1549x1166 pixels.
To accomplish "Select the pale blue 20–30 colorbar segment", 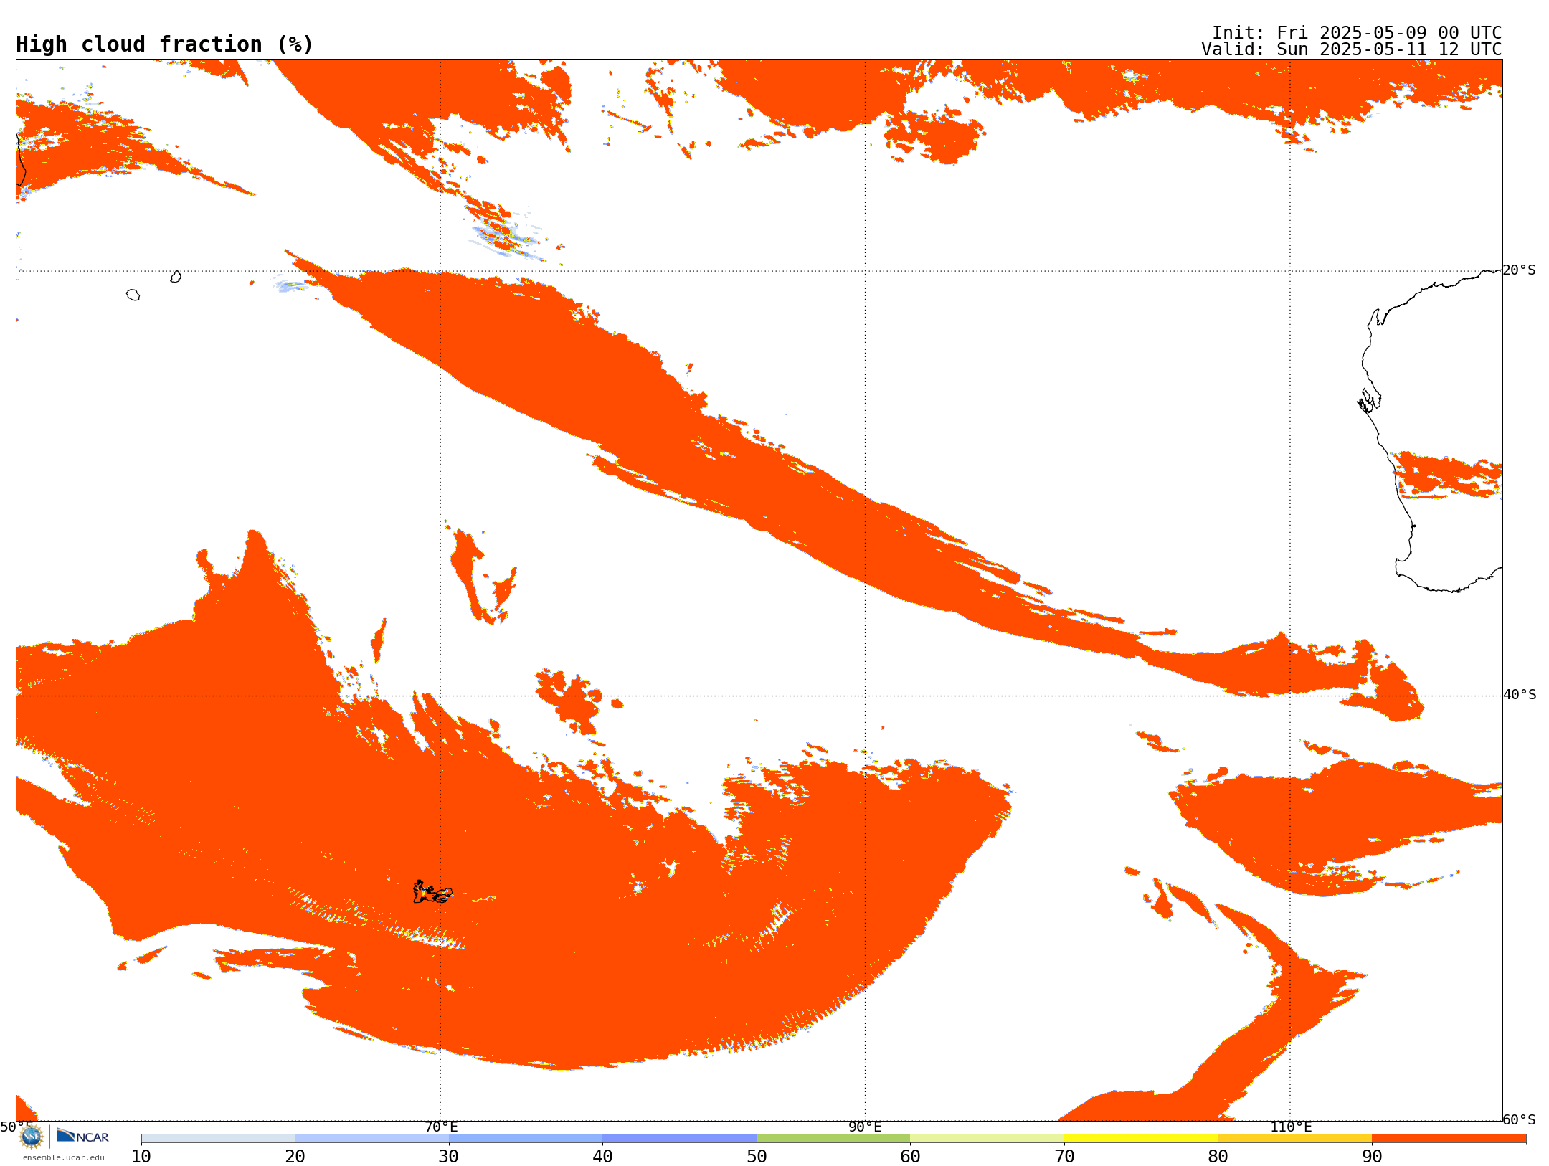I will tap(372, 1139).
